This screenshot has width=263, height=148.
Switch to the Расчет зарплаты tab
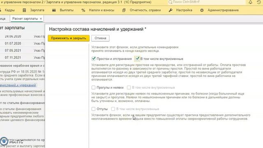coord(25,18)
